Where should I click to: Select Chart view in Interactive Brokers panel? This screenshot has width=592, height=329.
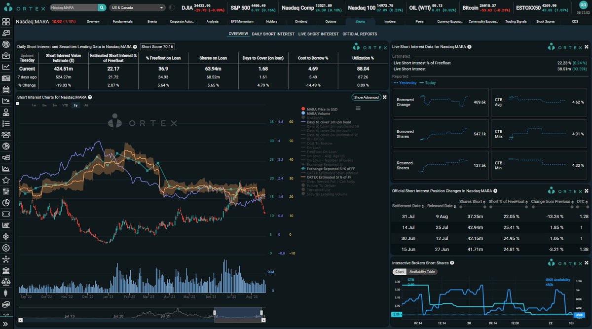click(x=400, y=272)
